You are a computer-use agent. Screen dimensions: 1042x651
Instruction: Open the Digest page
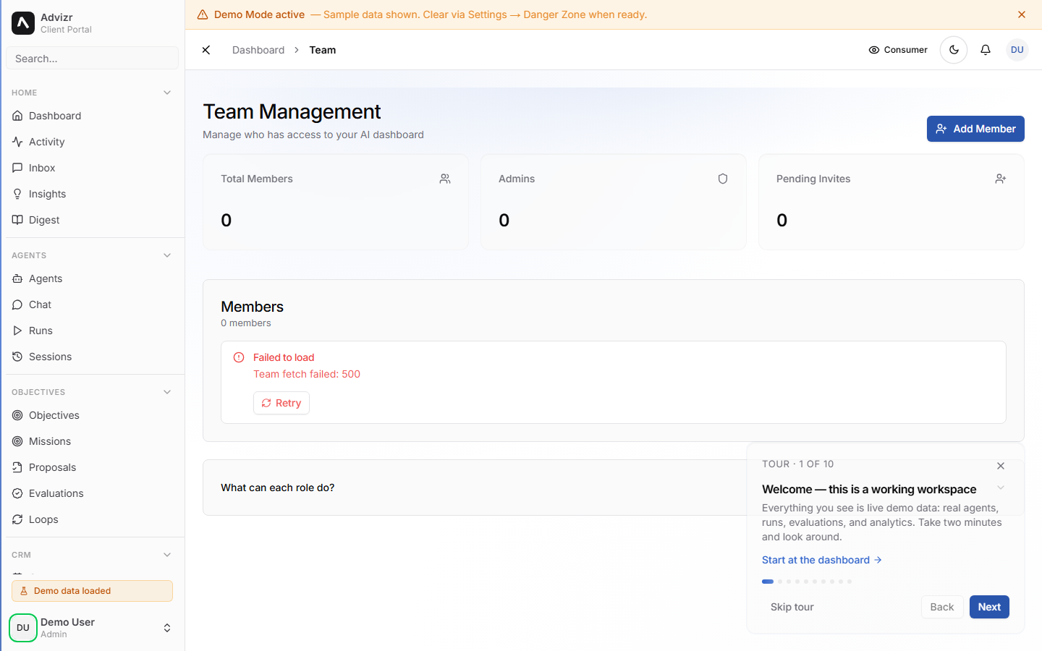[92, 220]
